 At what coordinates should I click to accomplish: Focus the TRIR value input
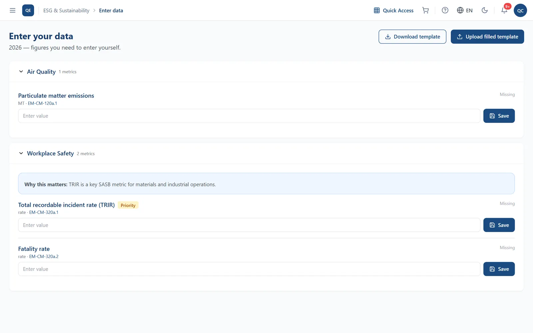pos(249,225)
